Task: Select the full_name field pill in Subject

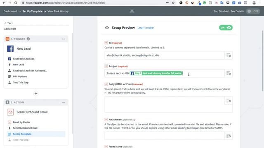Action: pos(156,73)
